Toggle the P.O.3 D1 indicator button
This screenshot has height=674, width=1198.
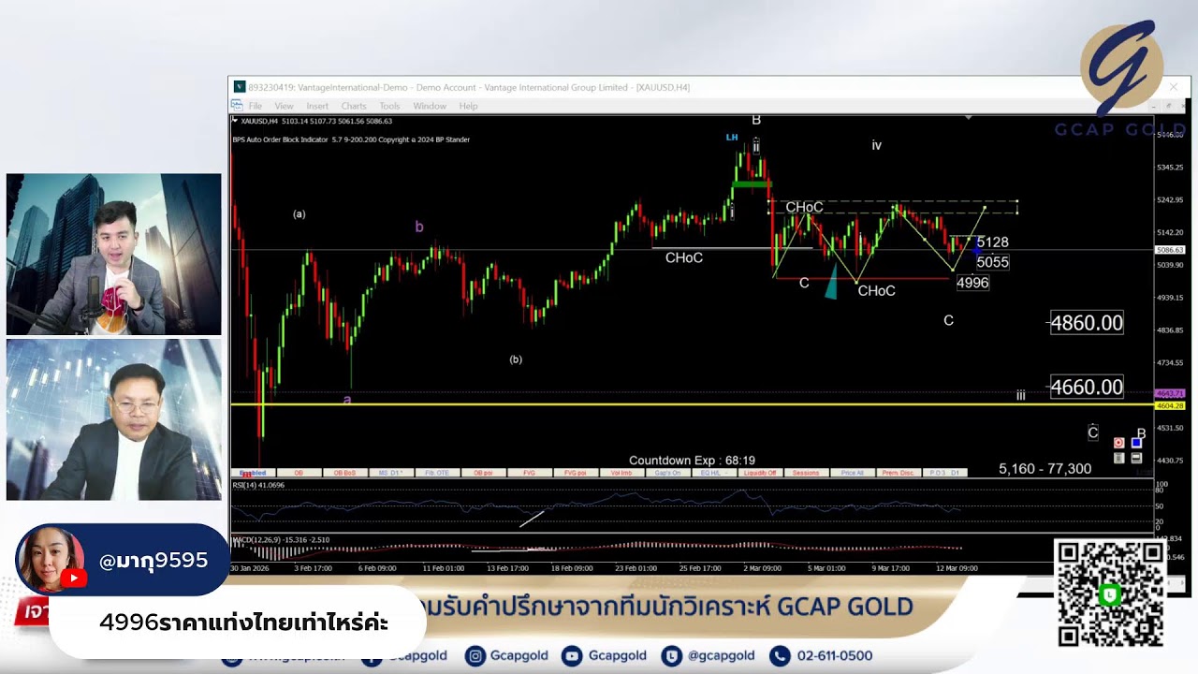tap(945, 473)
